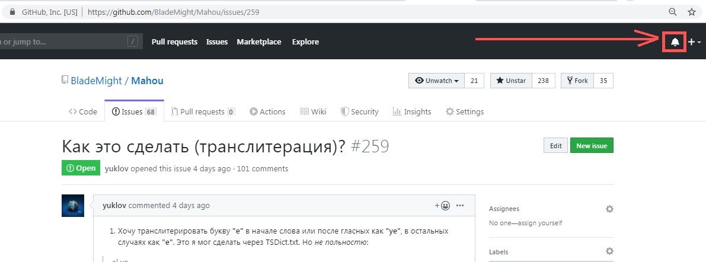Screen dimensions: 706x262
Task: Open the Insights tab
Action: pos(412,111)
